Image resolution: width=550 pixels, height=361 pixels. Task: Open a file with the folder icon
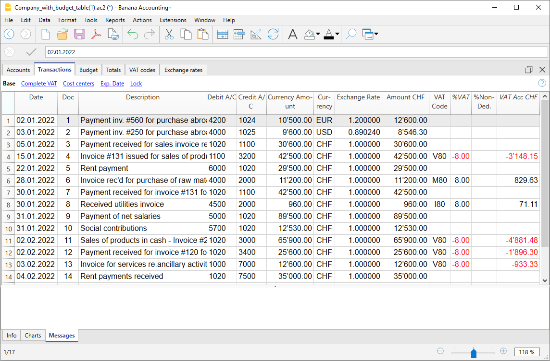pos(62,34)
